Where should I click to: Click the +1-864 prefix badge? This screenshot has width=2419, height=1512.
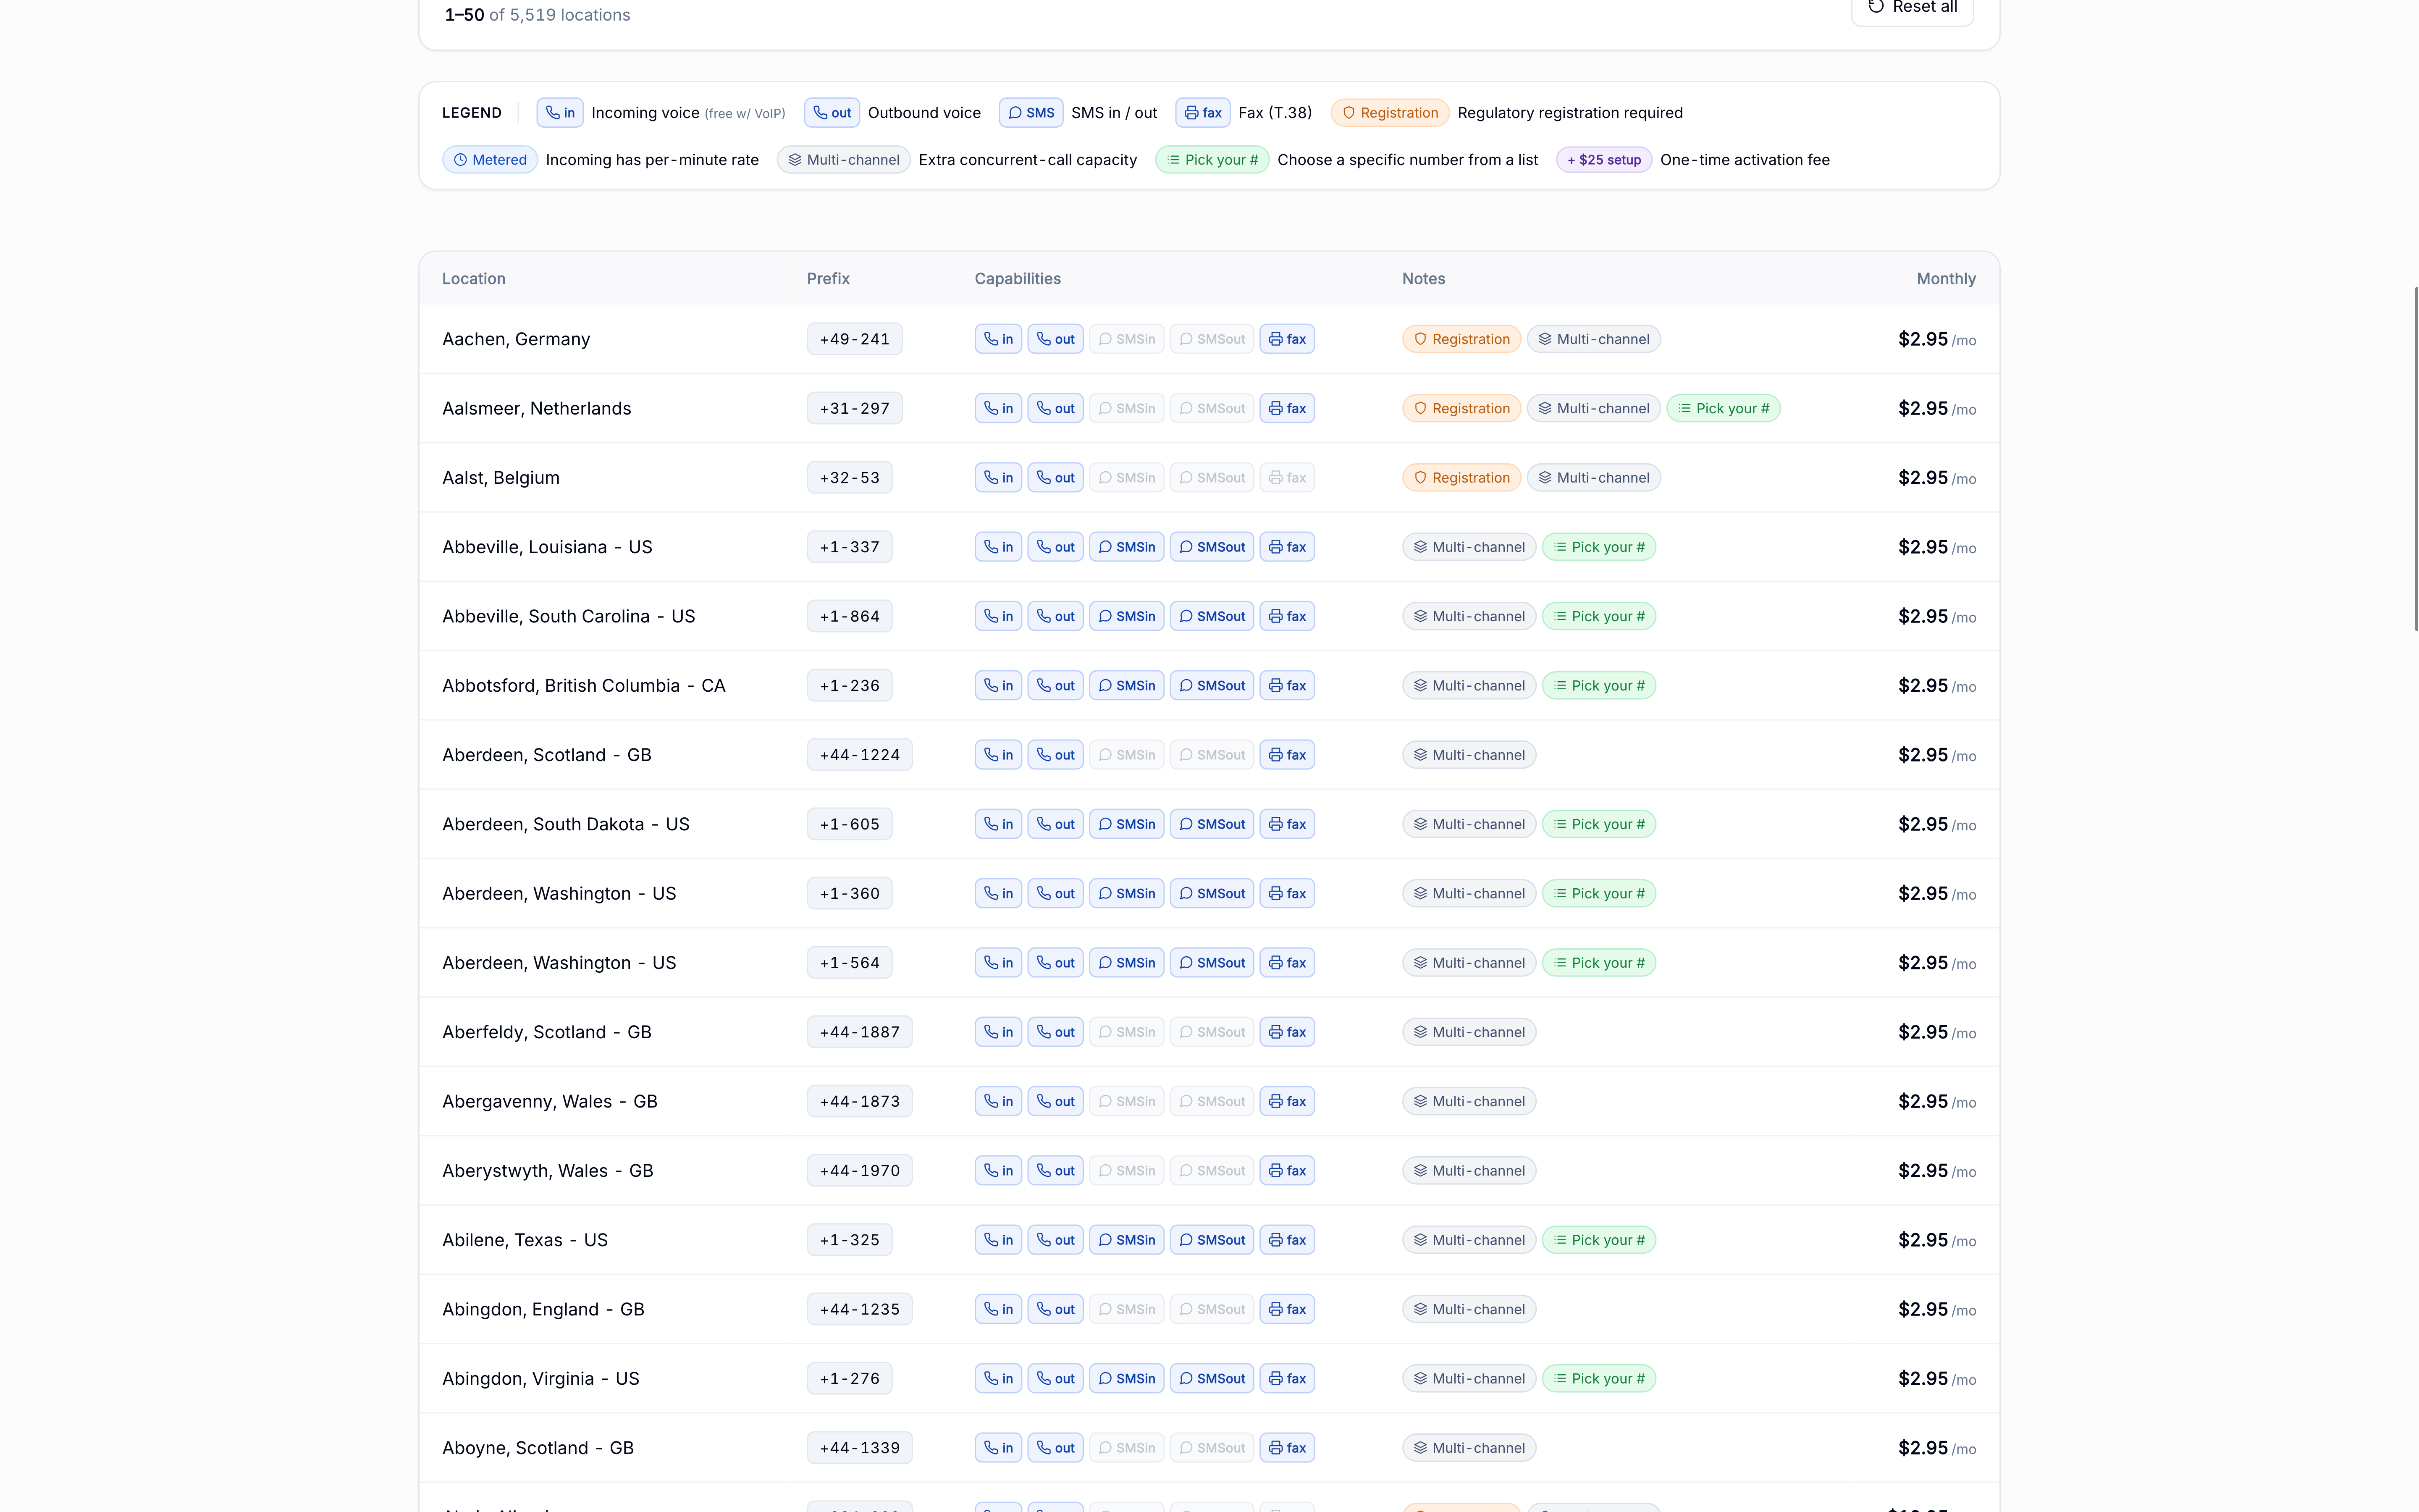850,616
